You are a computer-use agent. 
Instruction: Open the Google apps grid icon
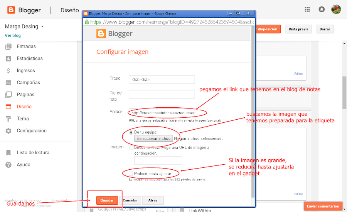307,9
